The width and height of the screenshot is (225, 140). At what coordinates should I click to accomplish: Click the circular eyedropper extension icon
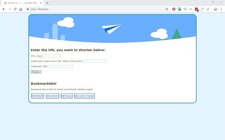pos(202,9)
